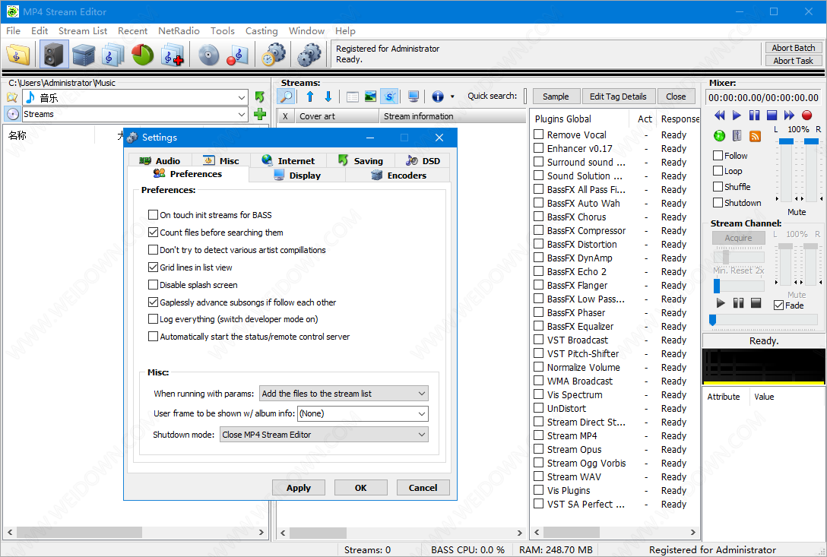Click the 'Stream information' column header
This screenshot has width=827, height=557.
(453, 116)
